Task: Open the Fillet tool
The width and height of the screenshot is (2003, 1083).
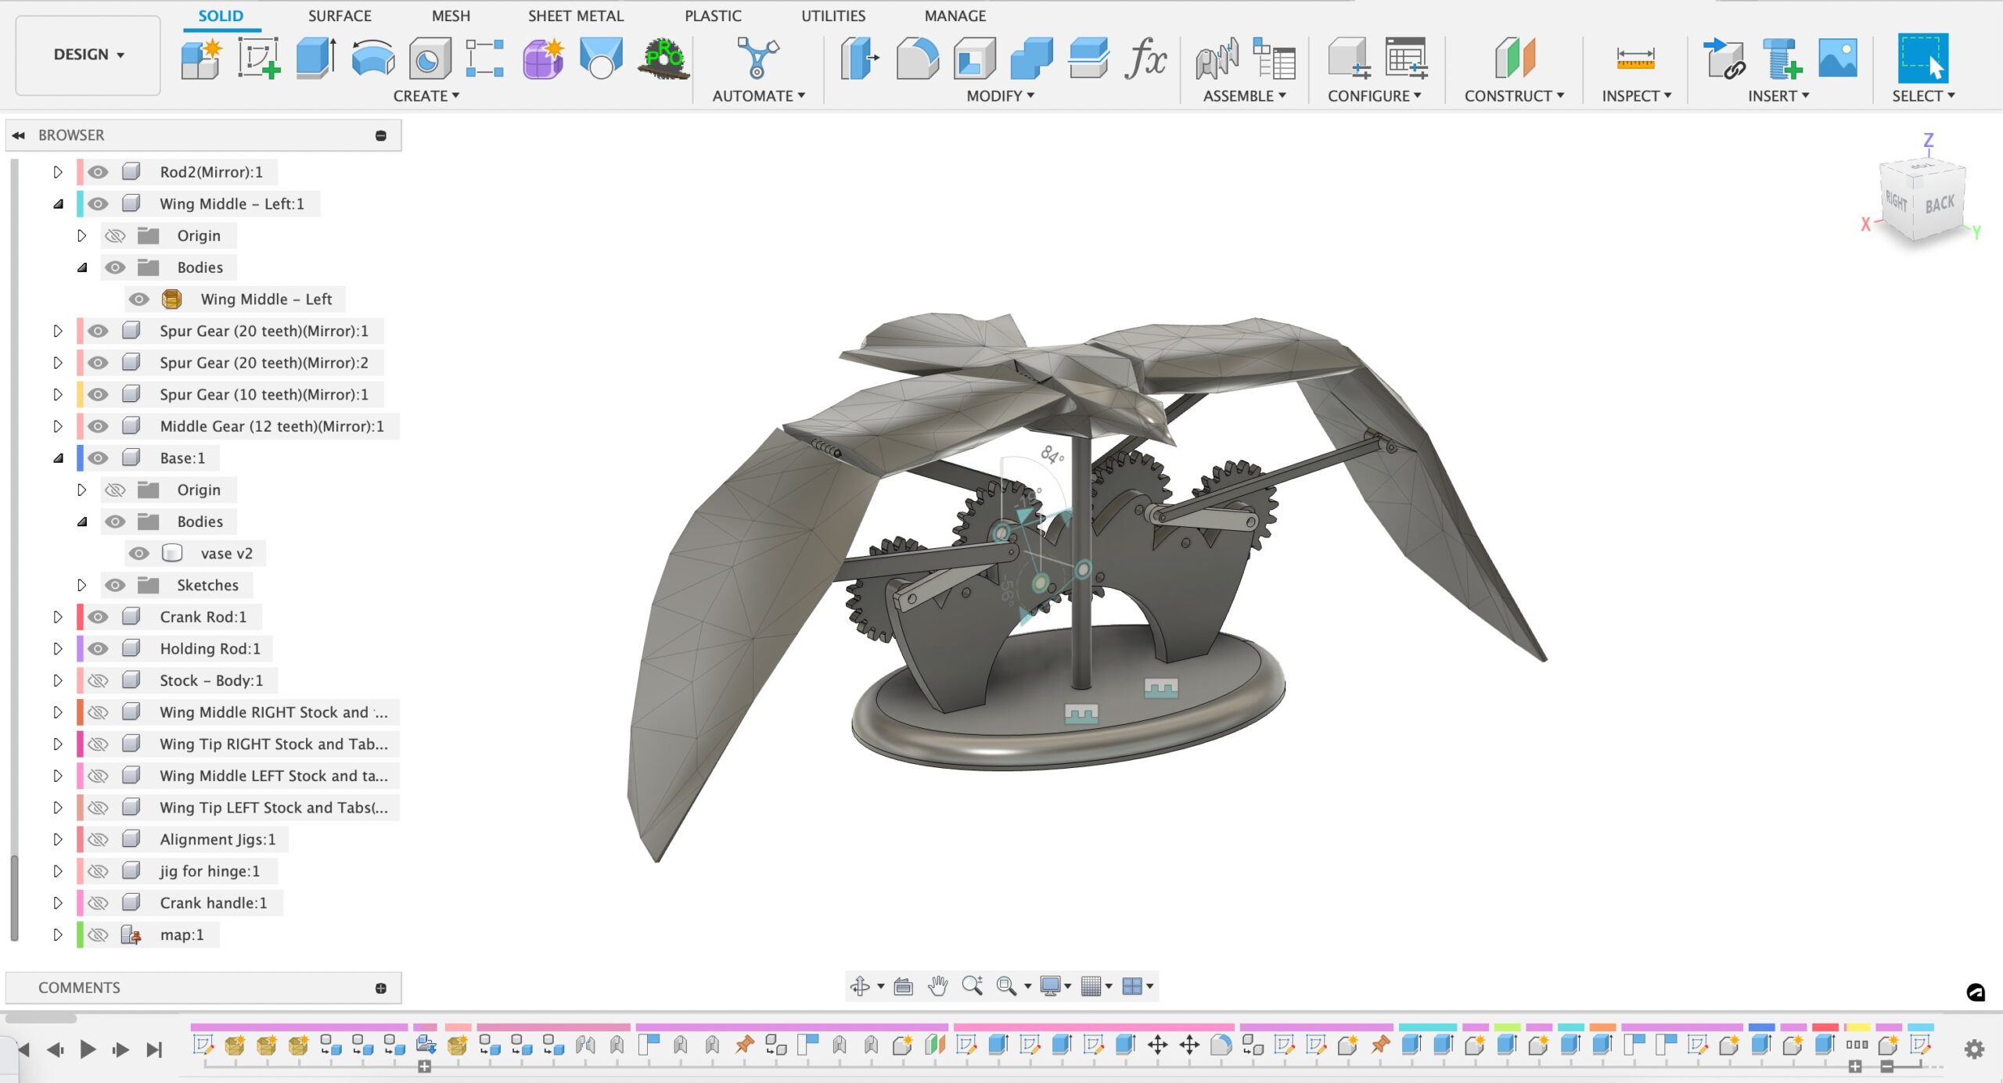Action: [x=917, y=58]
